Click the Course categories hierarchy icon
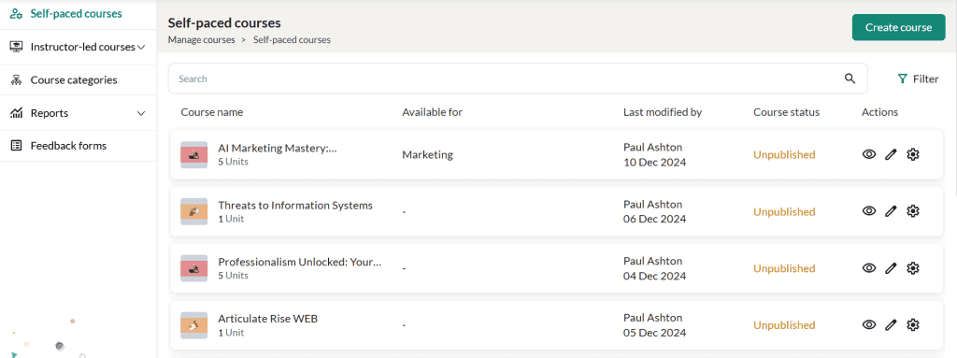 point(17,80)
